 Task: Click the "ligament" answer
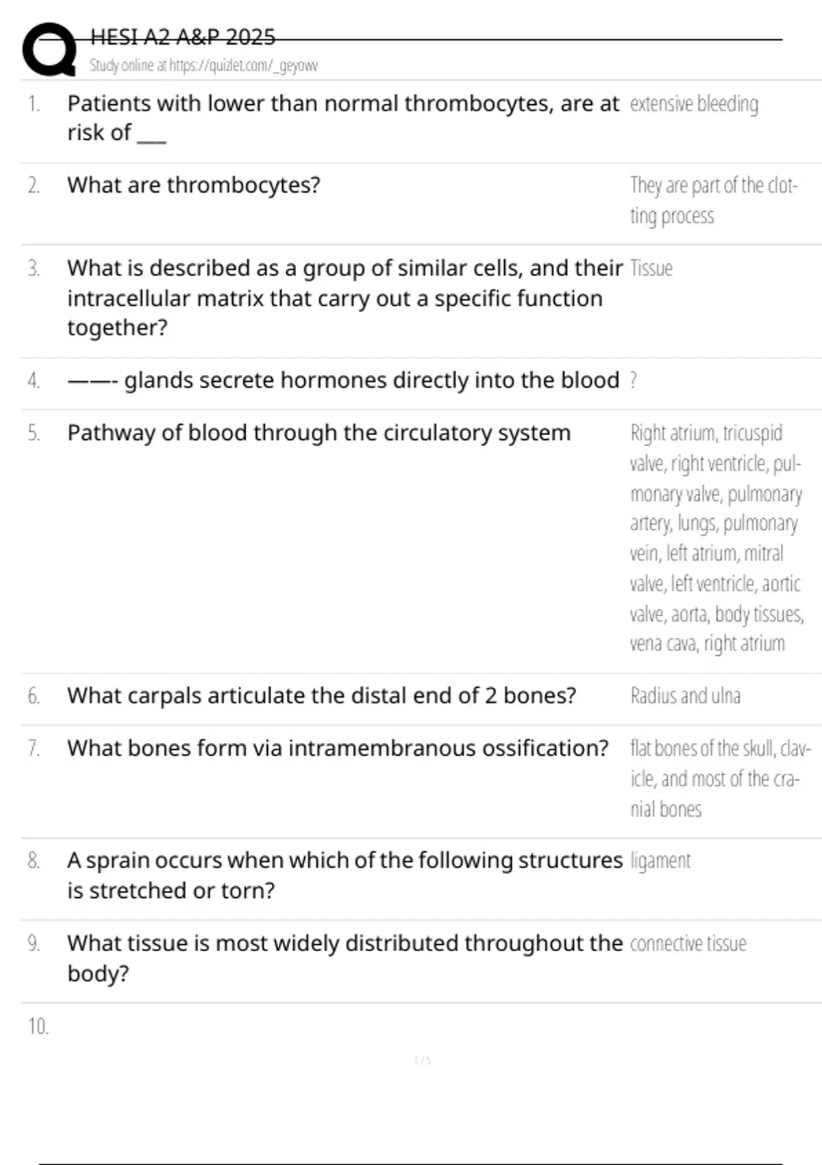[660, 861]
